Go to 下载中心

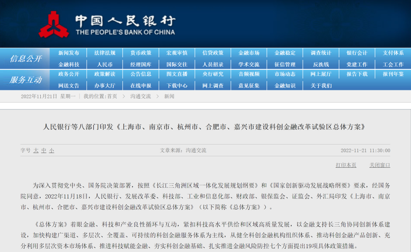(177, 86)
